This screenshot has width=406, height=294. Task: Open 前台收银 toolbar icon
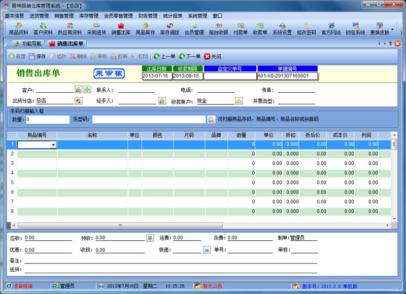coord(219,28)
